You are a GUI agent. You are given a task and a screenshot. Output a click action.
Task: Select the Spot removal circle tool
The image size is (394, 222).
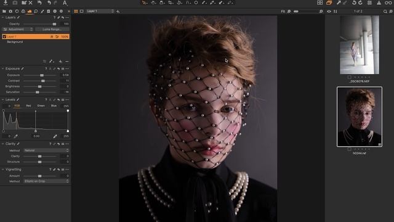point(196,2)
